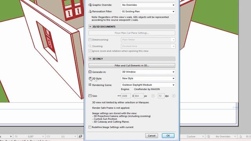Open the Dimensioning Plain Meter dropdown
The height and width of the screenshot is (141, 251).
point(148,40)
